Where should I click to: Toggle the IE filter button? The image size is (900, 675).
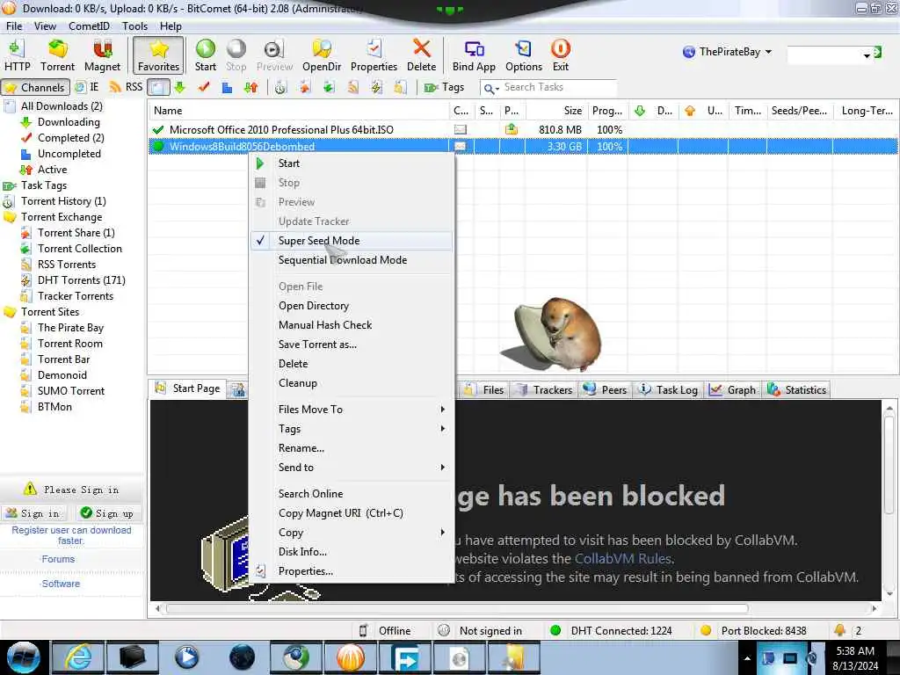87,87
